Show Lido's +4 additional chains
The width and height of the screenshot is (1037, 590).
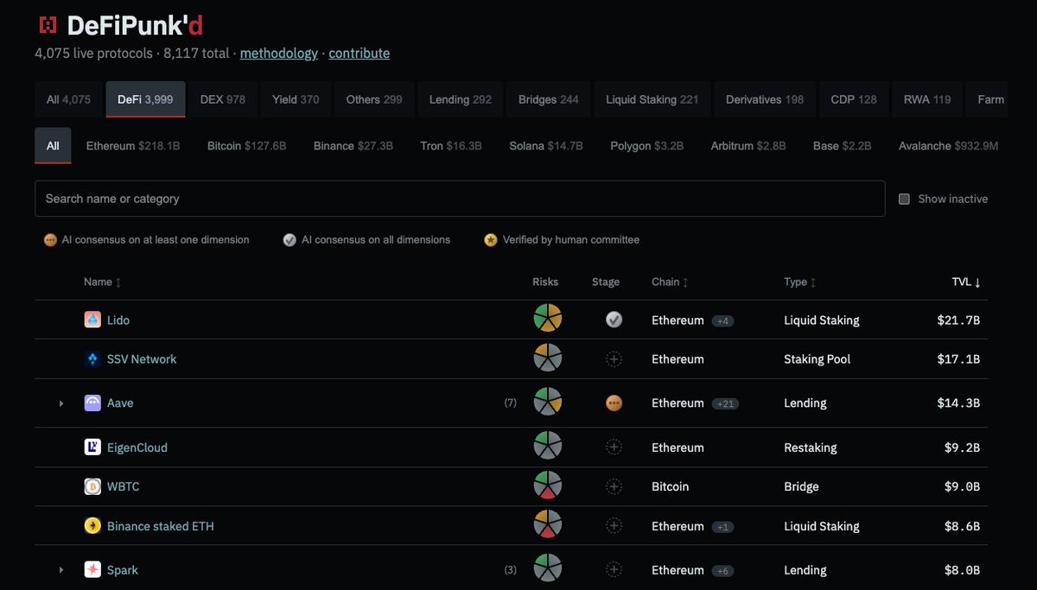click(722, 320)
